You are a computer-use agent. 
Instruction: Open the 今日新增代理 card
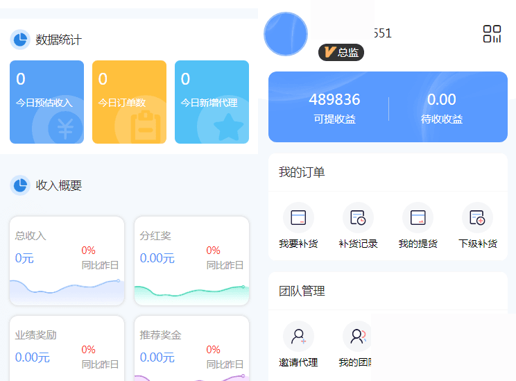212,102
